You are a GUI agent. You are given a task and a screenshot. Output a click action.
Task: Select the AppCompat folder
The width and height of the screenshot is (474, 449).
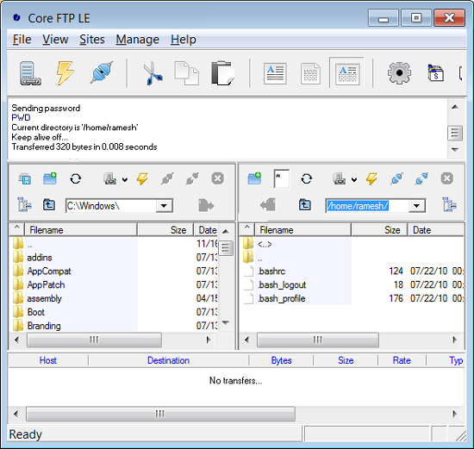49,271
